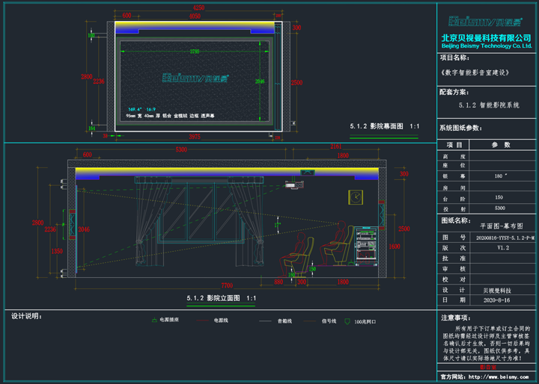Screen dimensions: 539x384
Task: Click the designer value 贝视曼科技
Action: click(x=497, y=291)
